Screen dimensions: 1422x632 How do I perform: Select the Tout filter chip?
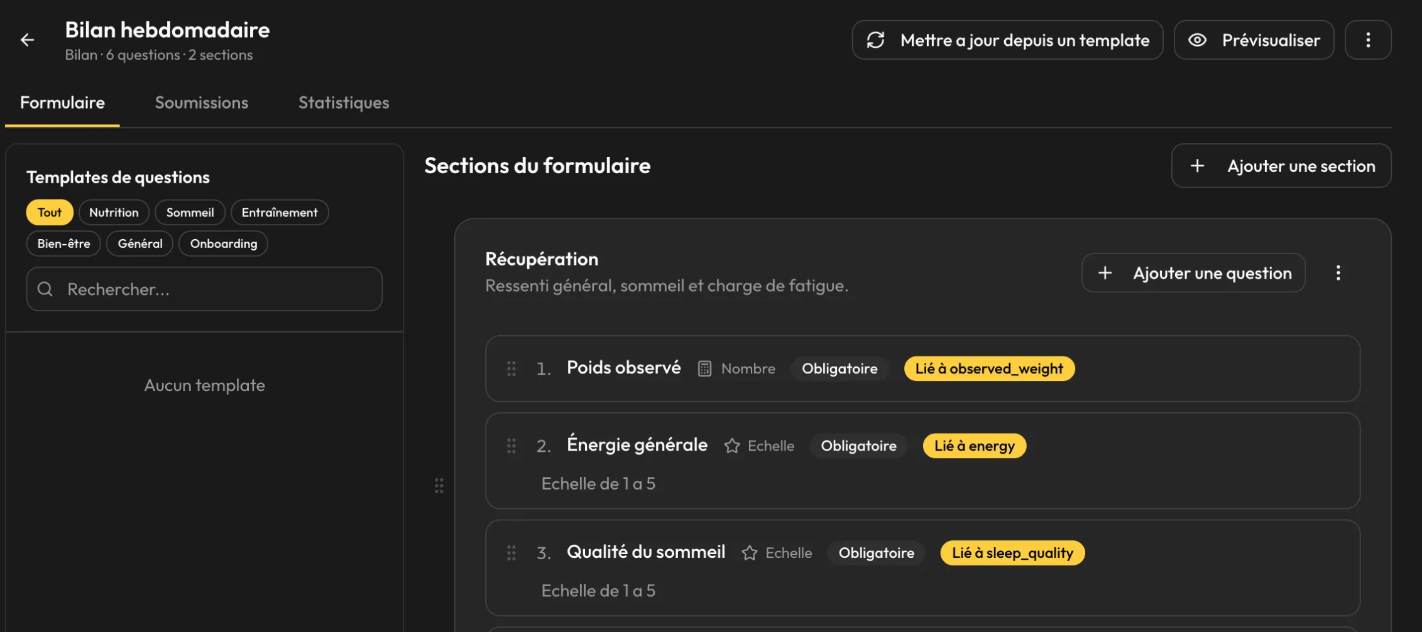pos(50,212)
